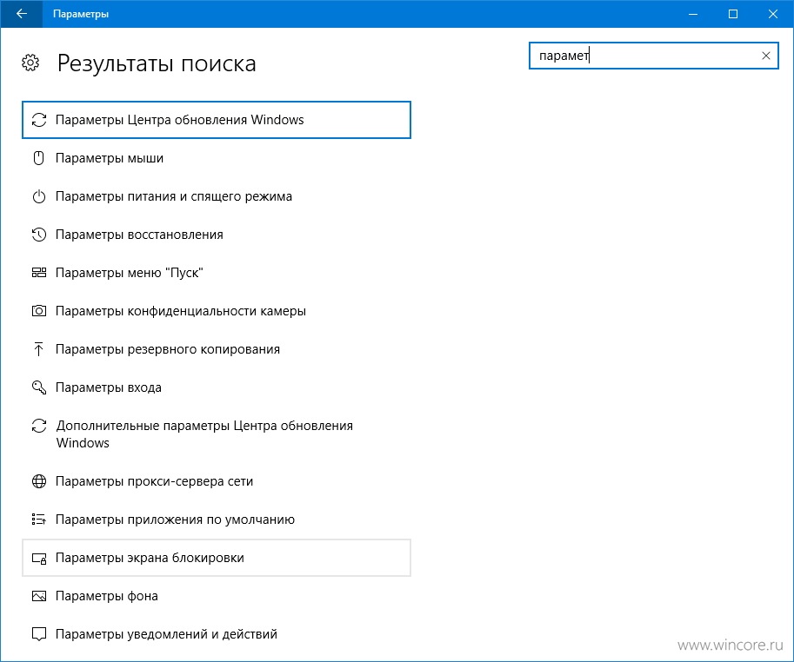Open "Параметры прокси-сервера сети"
This screenshot has width=794, height=662.
coord(217,481)
